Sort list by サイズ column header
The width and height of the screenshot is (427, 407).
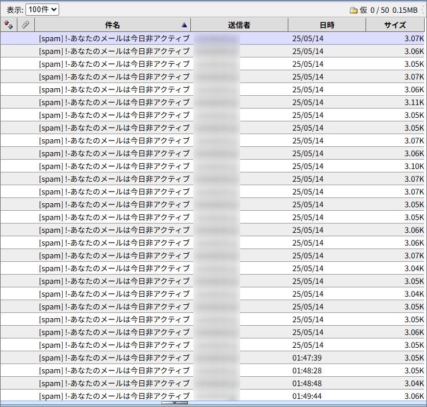click(395, 25)
